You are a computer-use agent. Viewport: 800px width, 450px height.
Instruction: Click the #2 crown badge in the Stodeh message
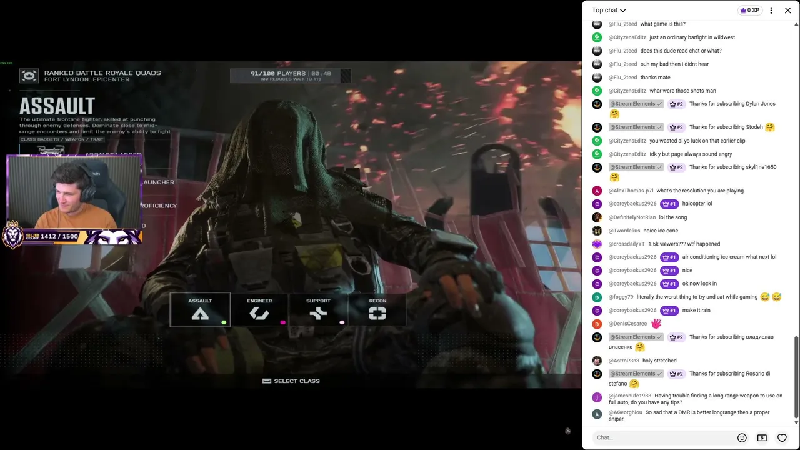(676, 127)
